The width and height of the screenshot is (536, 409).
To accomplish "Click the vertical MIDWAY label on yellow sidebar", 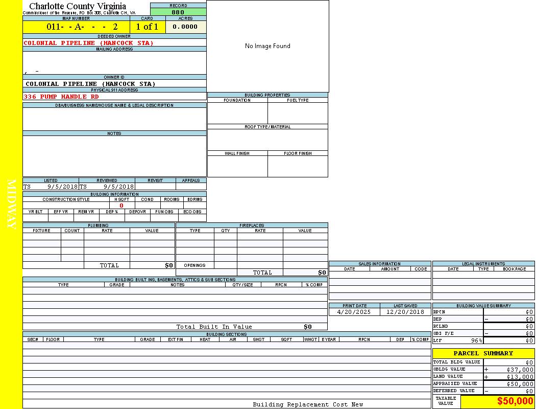I will click(x=12, y=203).
